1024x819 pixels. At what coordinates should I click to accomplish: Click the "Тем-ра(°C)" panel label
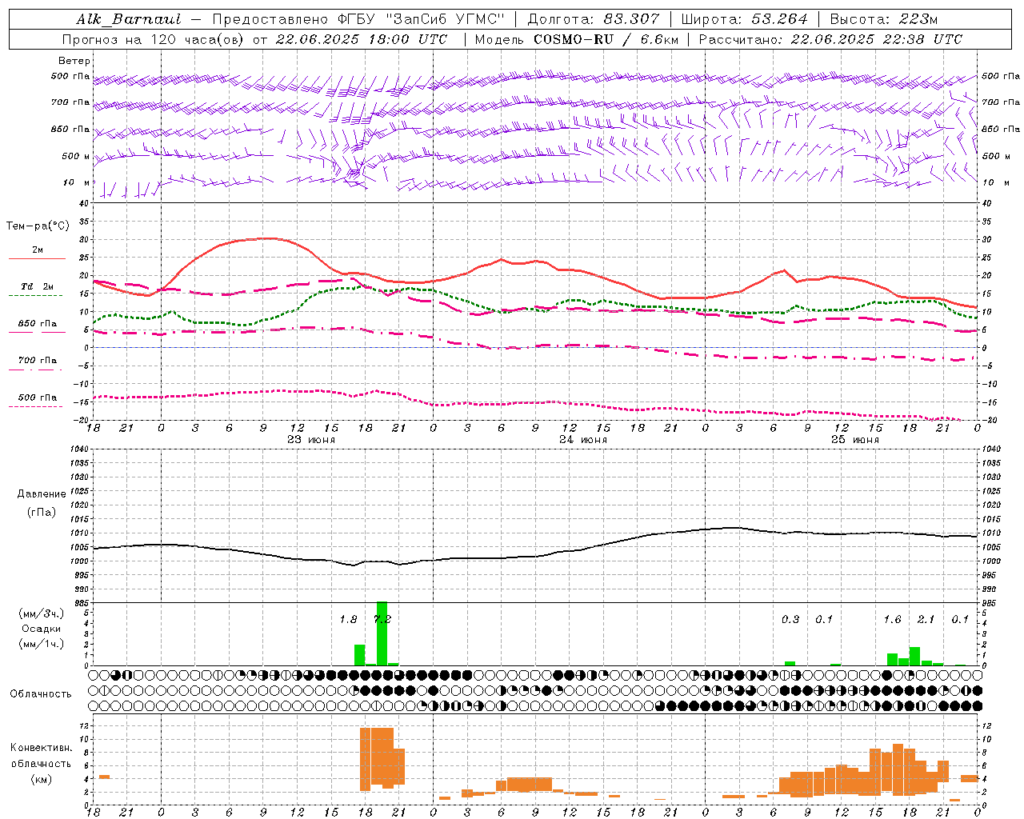(38, 226)
